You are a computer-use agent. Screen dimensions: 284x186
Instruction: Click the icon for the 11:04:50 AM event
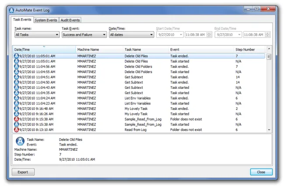point(16,82)
